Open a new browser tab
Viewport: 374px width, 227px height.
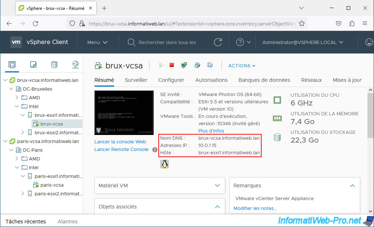click(x=104, y=8)
